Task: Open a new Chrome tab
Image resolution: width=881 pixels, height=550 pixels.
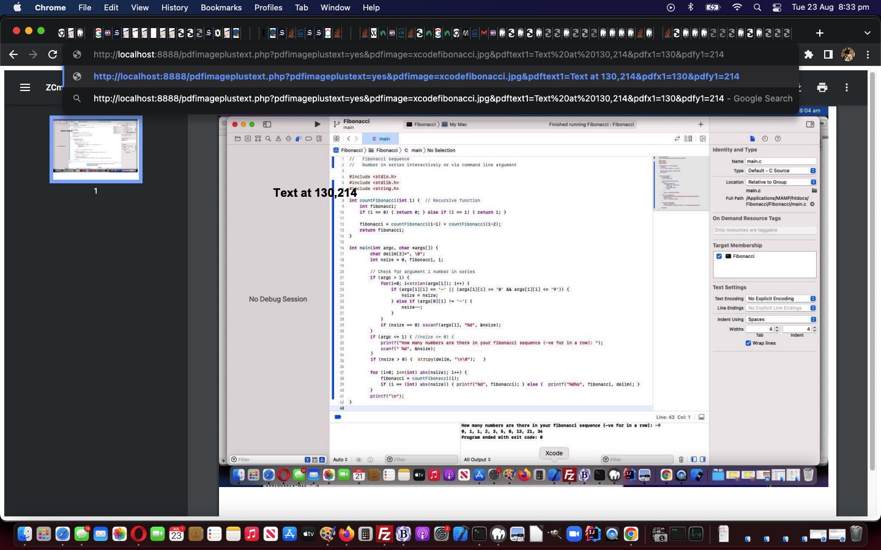Action: coord(820,32)
